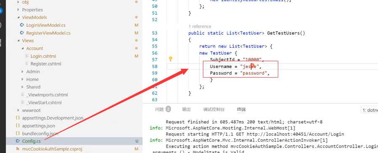Click line number 58 in the gutter
Screen dimensions: 378x153
click(154, 66)
